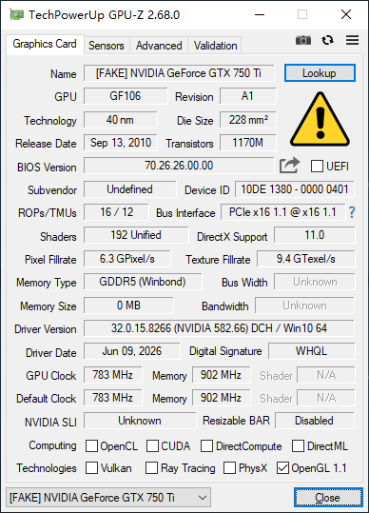Click the Bus Interface question mark icon
The width and height of the screenshot is (369, 513).
352,212
